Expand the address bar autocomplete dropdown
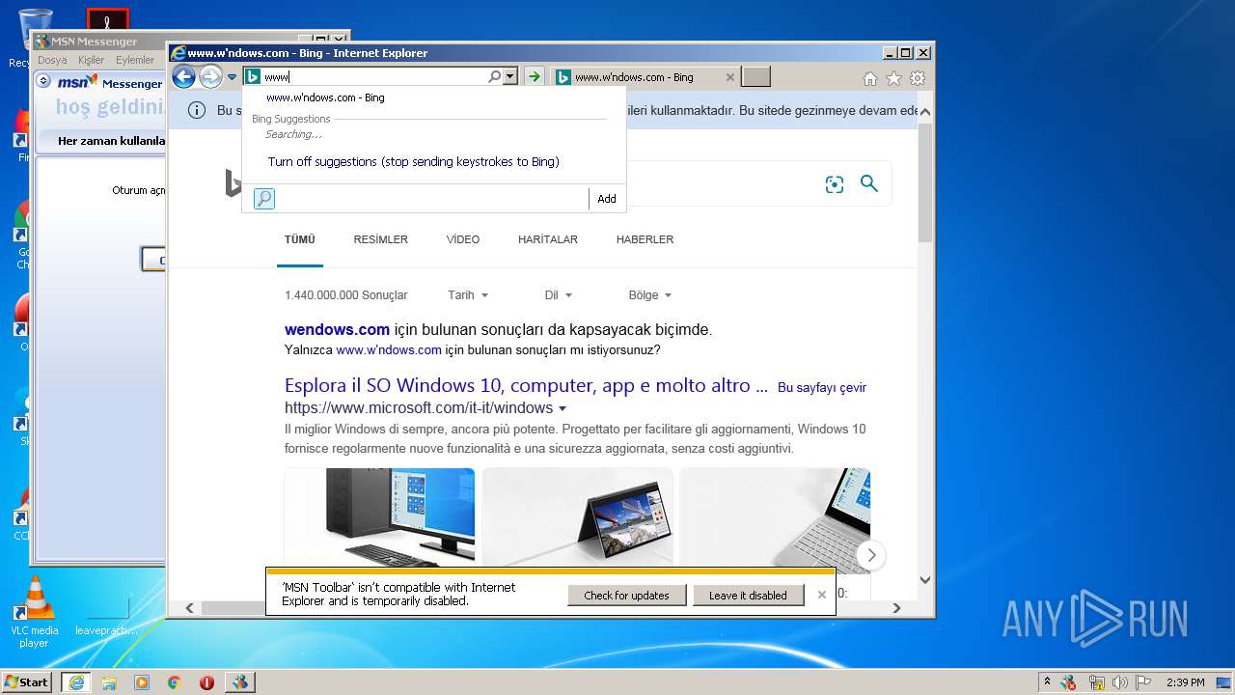 (510, 76)
